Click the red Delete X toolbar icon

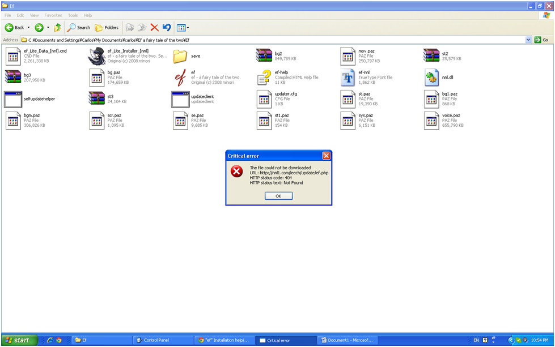pyautogui.click(x=154, y=27)
